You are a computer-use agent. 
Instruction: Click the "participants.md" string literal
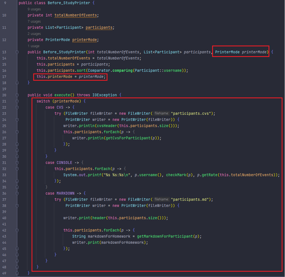190,200
